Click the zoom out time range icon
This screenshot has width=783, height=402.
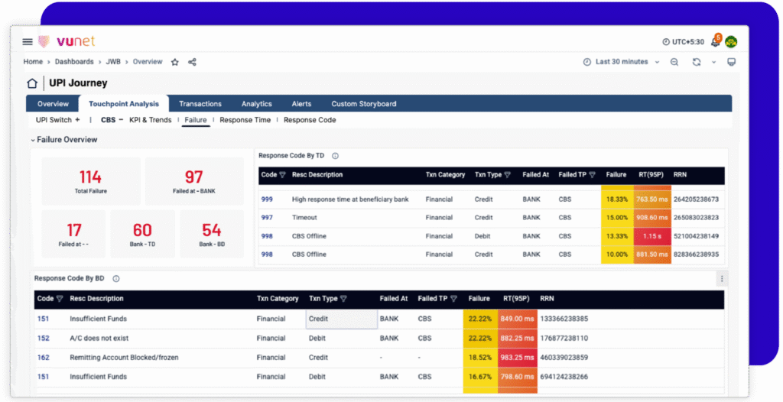click(674, 62)
